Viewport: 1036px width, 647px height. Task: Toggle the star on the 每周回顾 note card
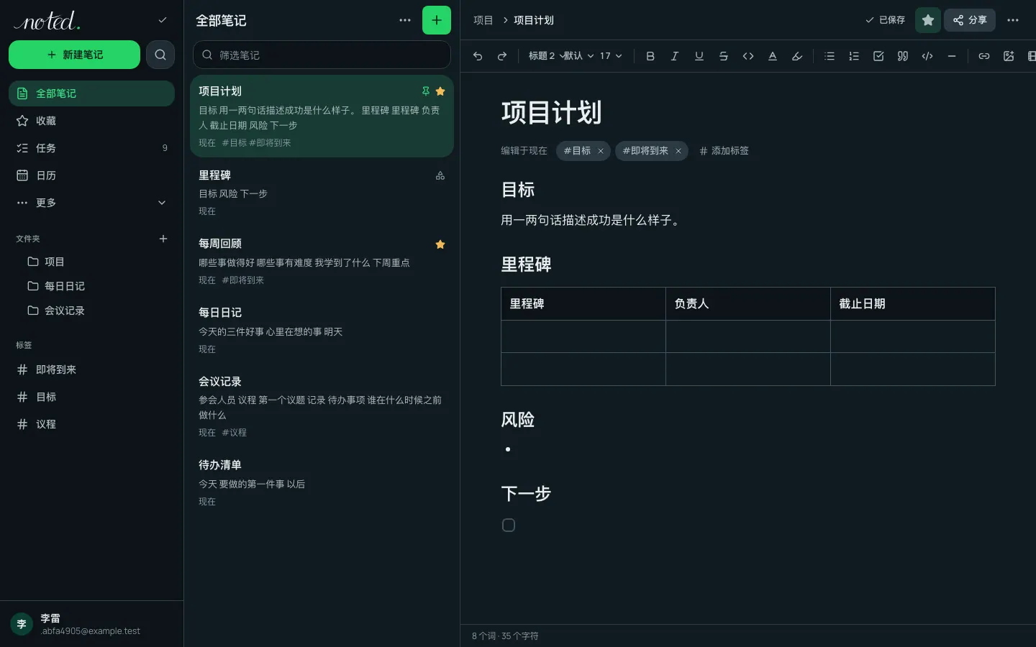click(440, 244)
